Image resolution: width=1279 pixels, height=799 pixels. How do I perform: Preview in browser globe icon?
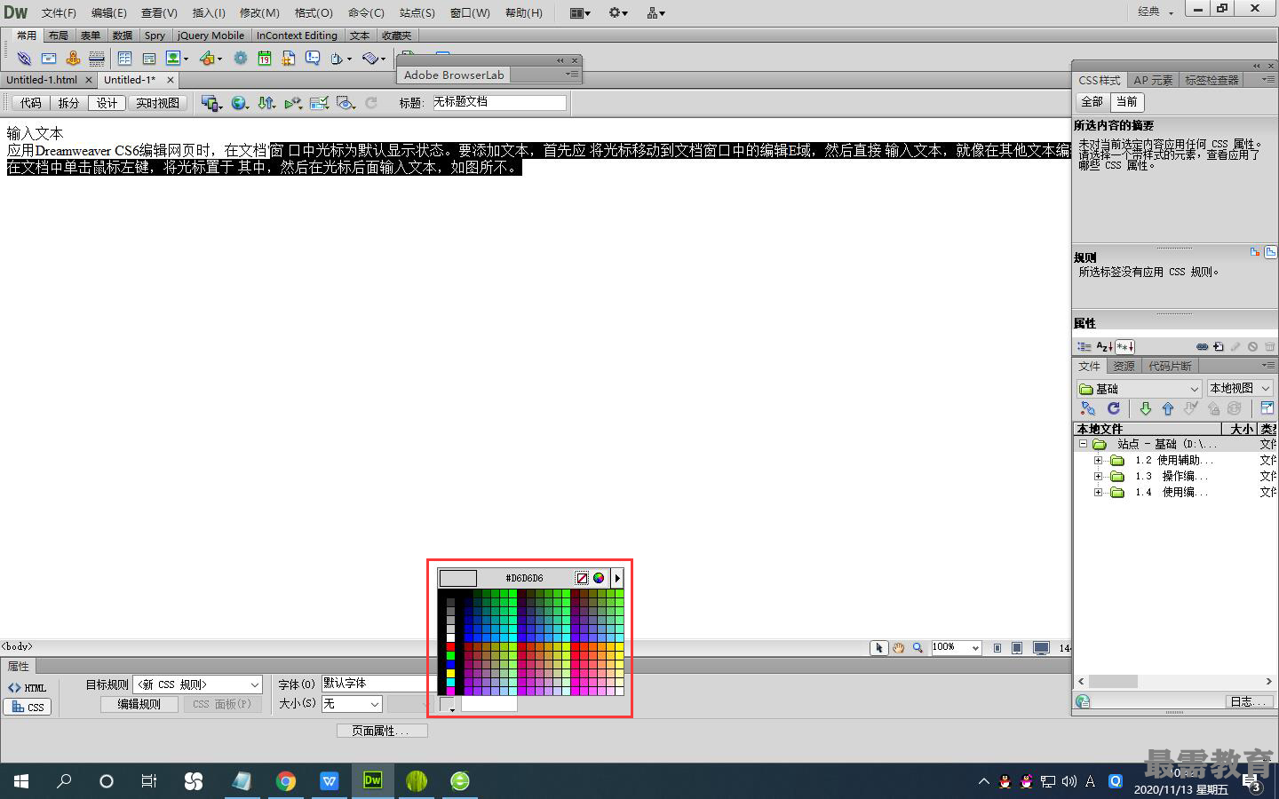pyautogui.click(x=238, y=103)
